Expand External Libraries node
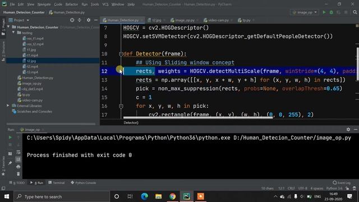The image size is (359, 202). coord(8,105)
